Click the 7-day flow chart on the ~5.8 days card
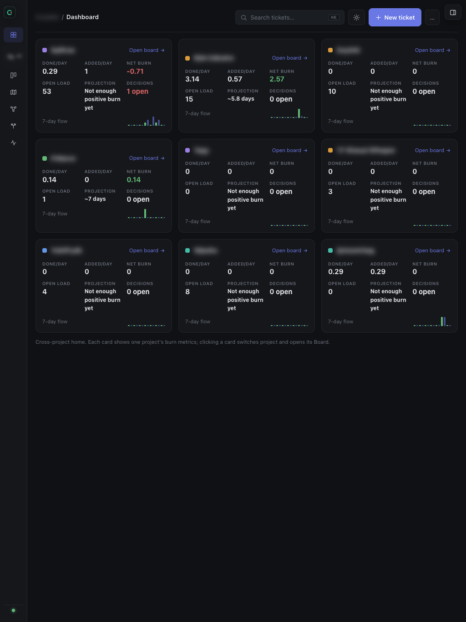Image resolution: width=466 pixels, height=622 pixels. (289, 113)
